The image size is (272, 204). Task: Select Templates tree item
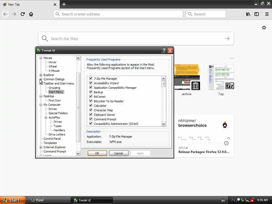click(x=50, y=143)
